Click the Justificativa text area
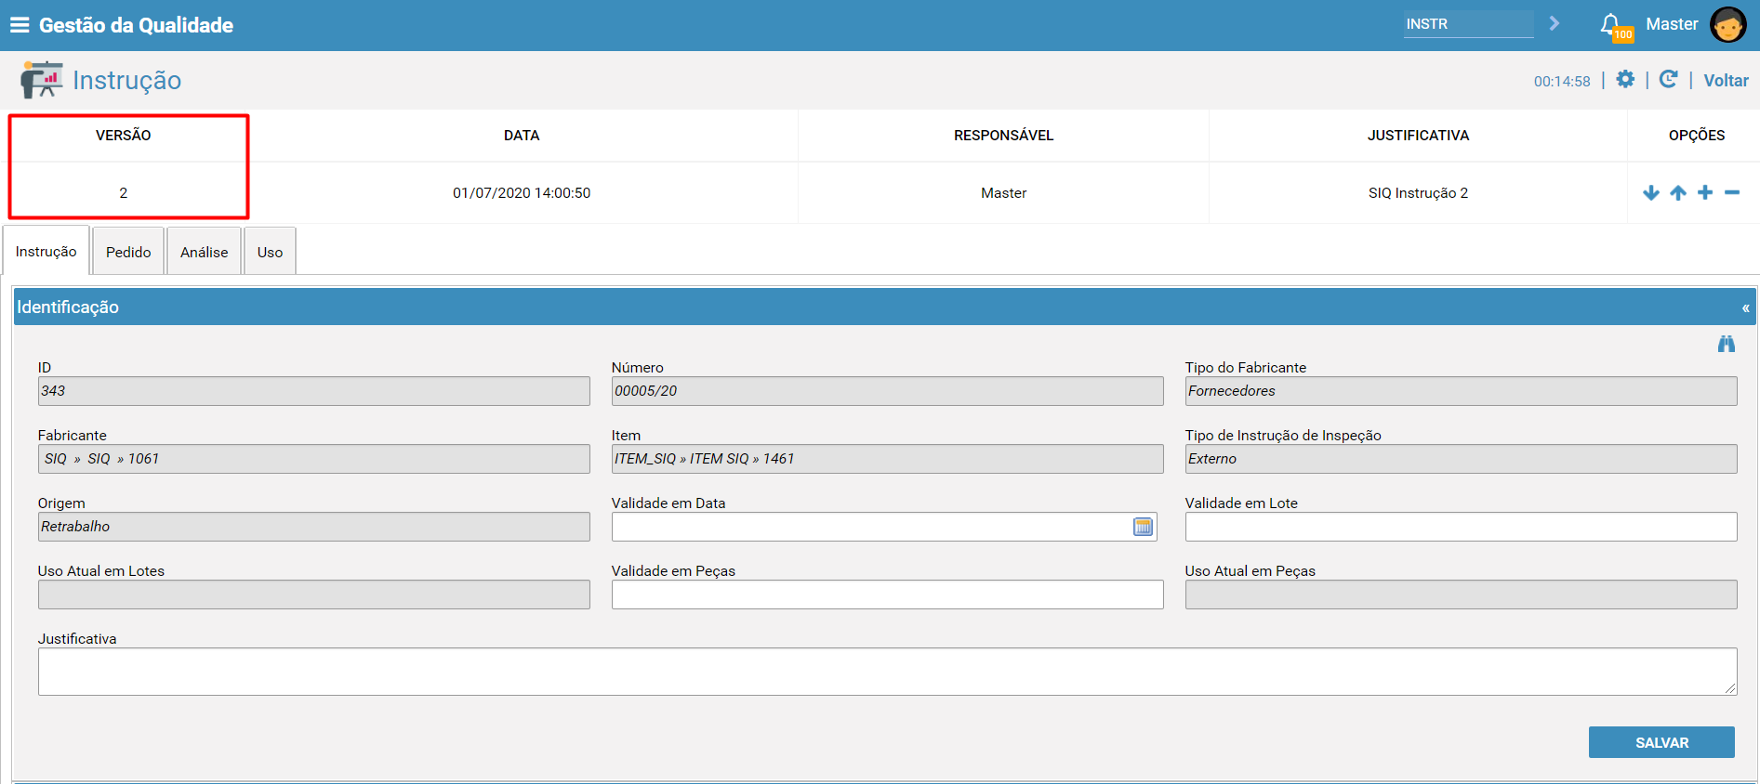 [887, 672]
